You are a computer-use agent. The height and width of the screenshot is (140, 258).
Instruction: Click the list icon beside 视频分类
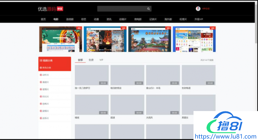click(41, 61)
